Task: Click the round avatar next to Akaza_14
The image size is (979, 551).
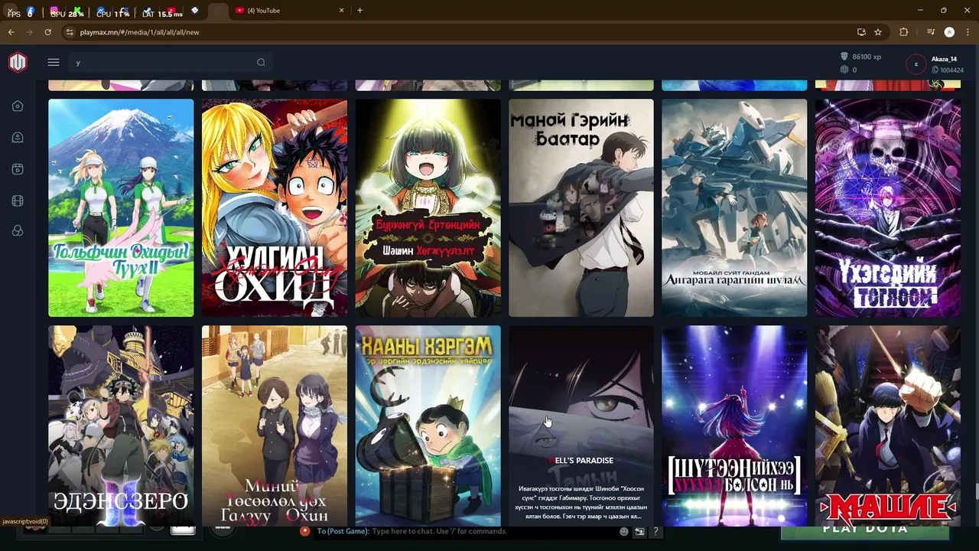Action: (916, 64)
